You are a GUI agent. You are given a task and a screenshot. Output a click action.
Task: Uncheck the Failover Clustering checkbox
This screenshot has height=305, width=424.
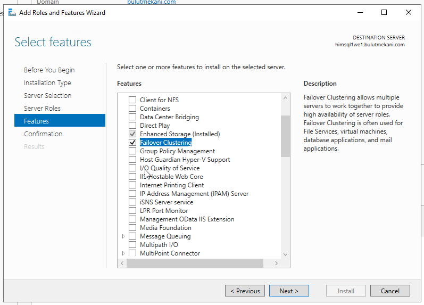point(132,142)
